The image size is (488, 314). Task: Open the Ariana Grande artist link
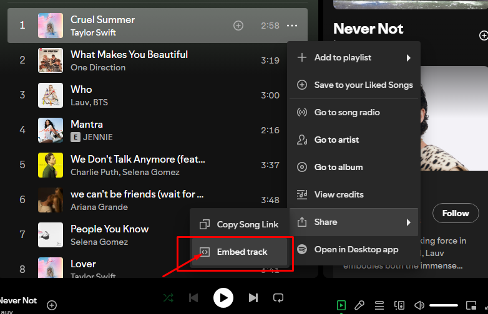(x=99, y=207)
